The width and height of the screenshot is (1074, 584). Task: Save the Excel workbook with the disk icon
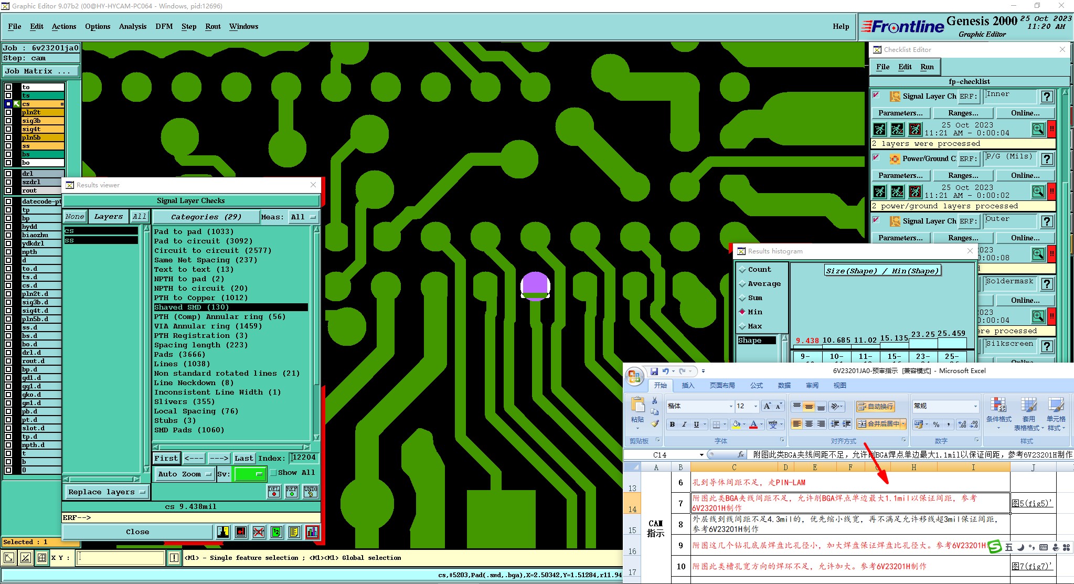pos(654,371)
